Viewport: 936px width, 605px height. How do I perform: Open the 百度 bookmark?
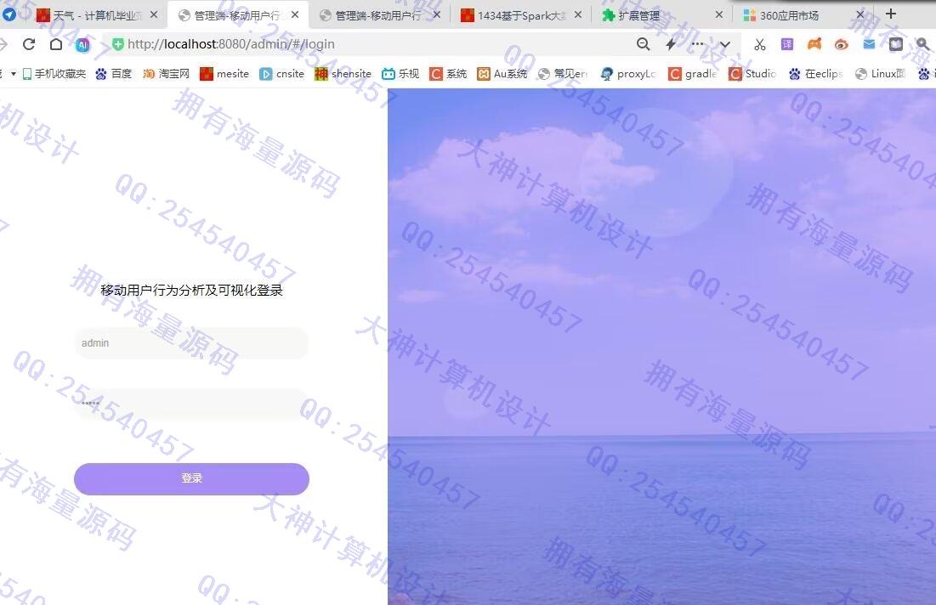(114, 73)
